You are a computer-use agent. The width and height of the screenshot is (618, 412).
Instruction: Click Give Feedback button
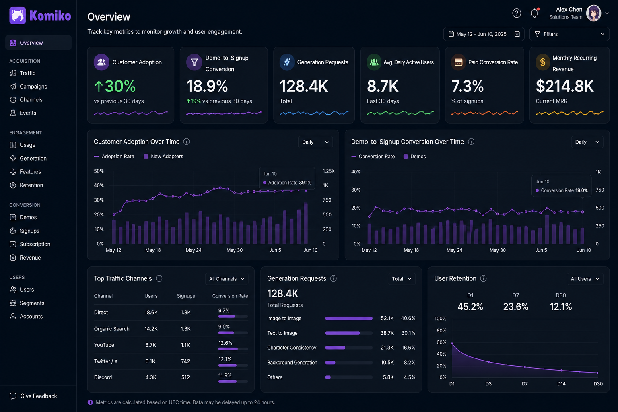pyautogui.click(x=33, y=396)
